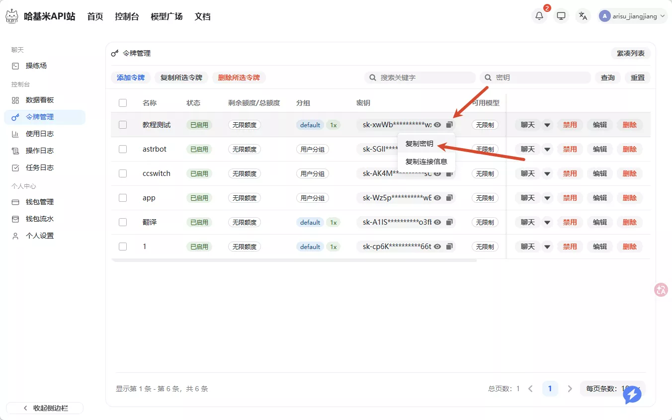Screen dimensions: 672x420
Task: Click 聊天 button in the app row
Action: click(528, 198)
